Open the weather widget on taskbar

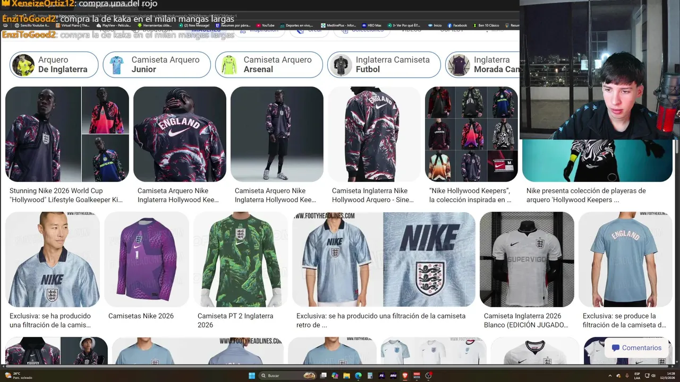pos(19,376)
